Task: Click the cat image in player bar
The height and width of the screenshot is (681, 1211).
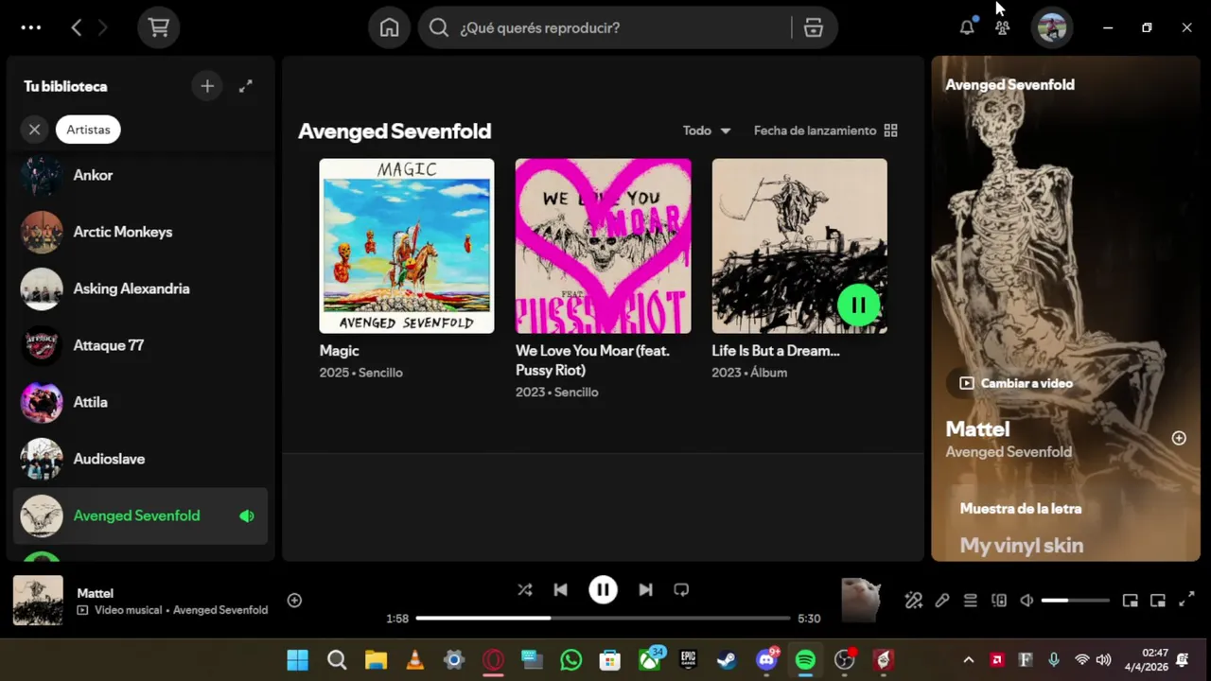Action: pyautogui.click(x=861, y=601)
